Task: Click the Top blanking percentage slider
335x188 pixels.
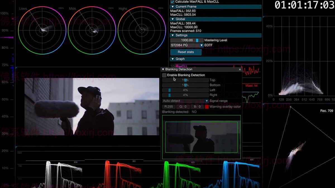Action: [185, 80]
